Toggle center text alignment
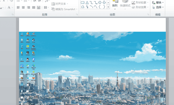This screenshot has height=105, width=174. click(x=23, y=7)
